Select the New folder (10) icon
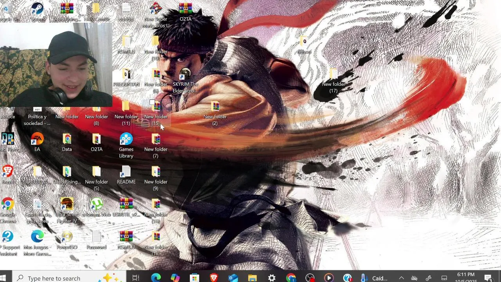 pyautogui.click(x=156, y=48)
